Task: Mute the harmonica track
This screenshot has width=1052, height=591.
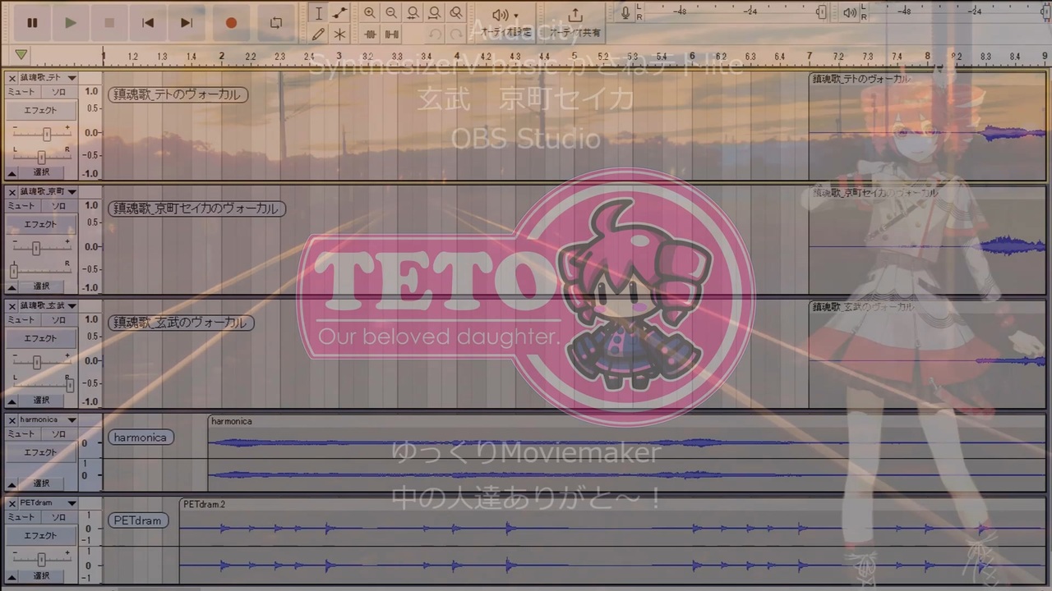Action: pos(21,433)
